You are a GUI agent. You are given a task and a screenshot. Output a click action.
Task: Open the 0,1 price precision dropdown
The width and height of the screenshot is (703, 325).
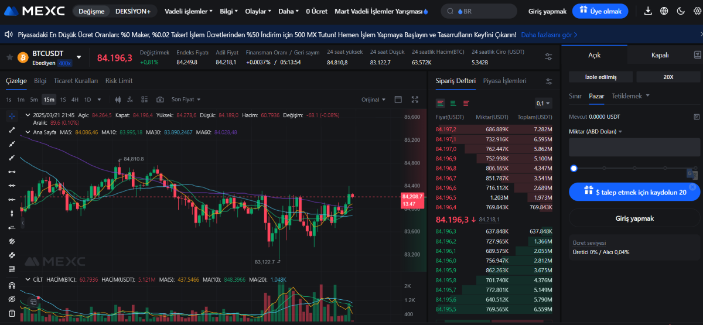[x=543, y=103]
